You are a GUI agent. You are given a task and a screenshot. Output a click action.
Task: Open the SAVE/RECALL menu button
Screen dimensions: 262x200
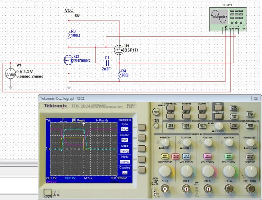170,108
